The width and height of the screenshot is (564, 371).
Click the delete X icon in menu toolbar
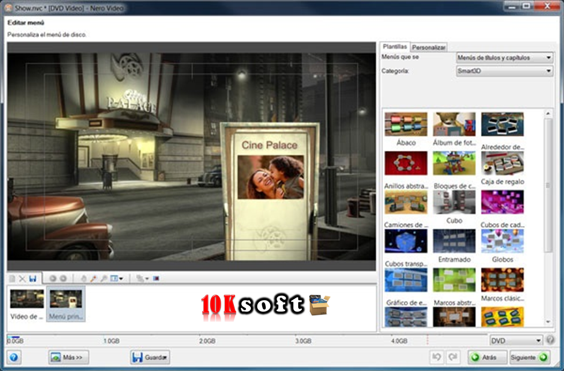coord(22,278)
